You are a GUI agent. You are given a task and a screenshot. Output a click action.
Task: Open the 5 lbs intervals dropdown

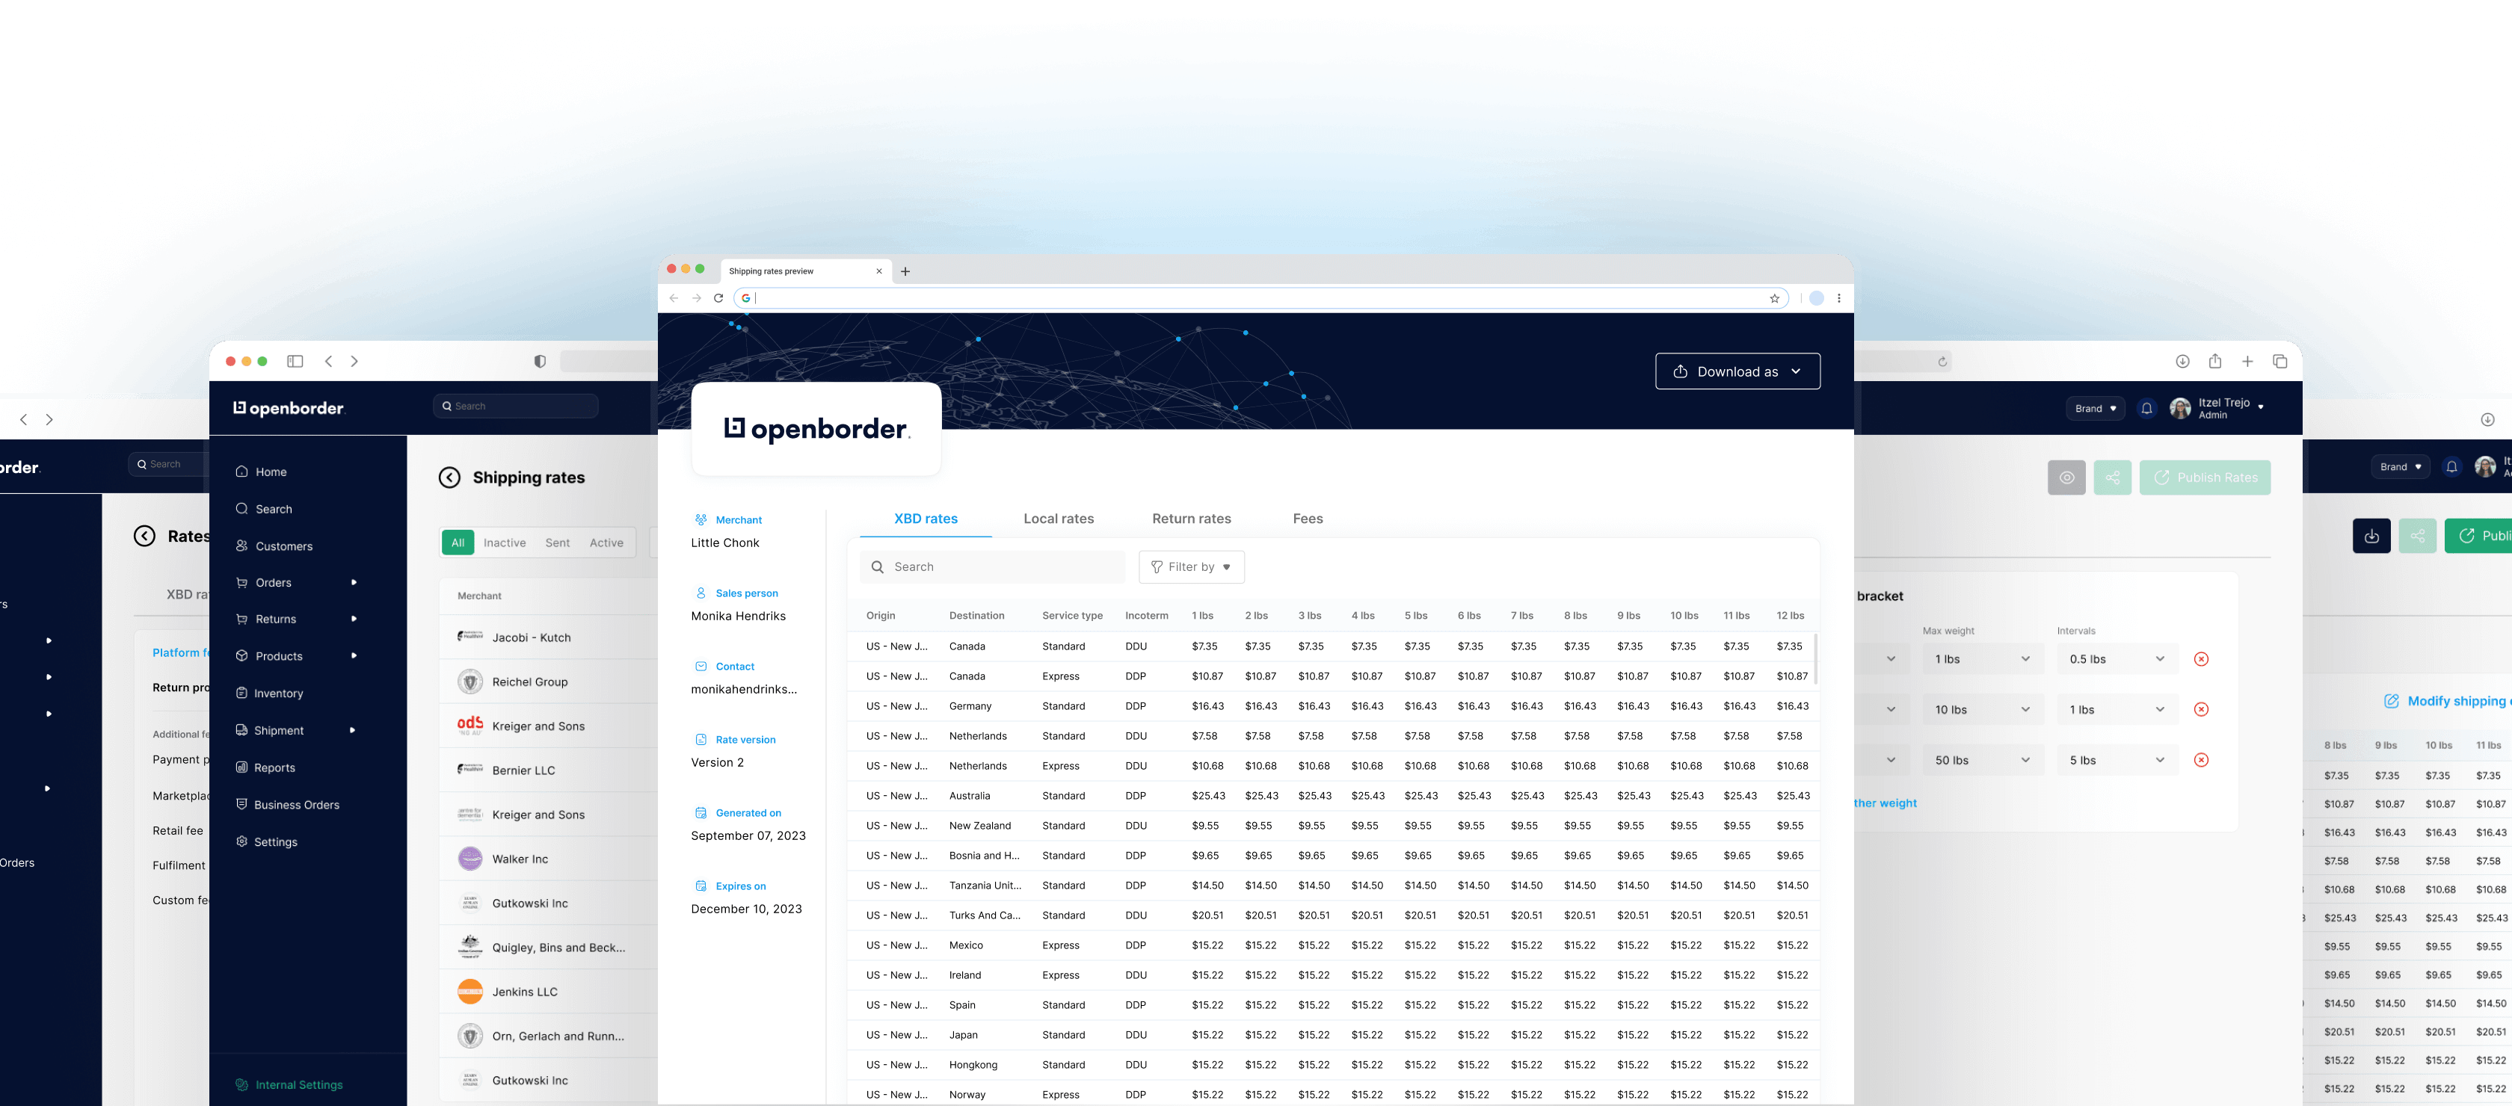coord(2117,760)
